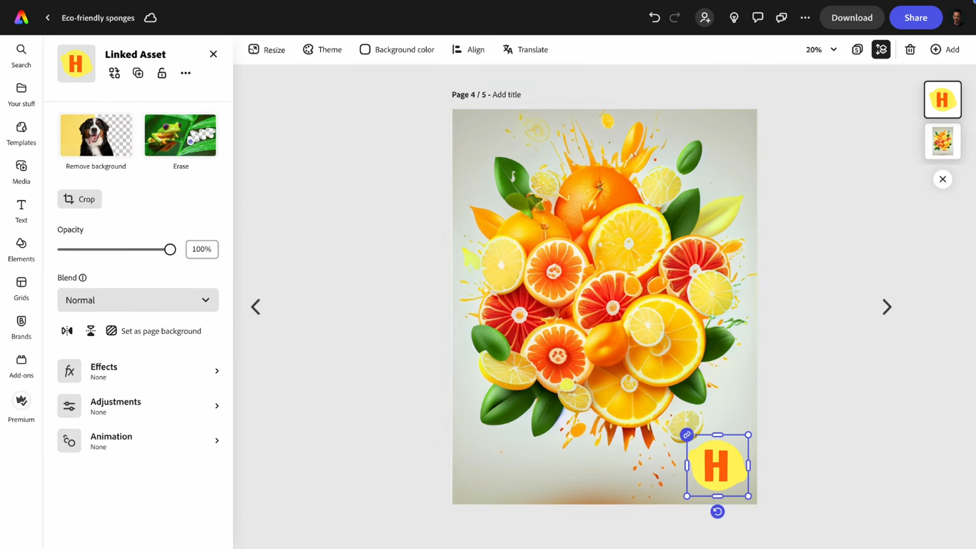
Task: Click the Share button
Action: click(x=916, y=18)
